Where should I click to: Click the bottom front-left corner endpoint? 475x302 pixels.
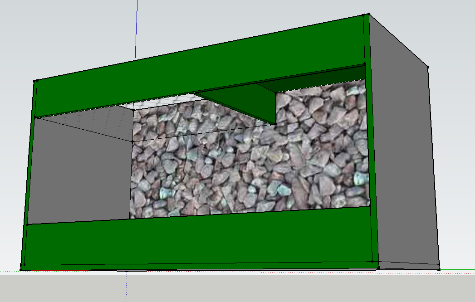coord(21,265)
